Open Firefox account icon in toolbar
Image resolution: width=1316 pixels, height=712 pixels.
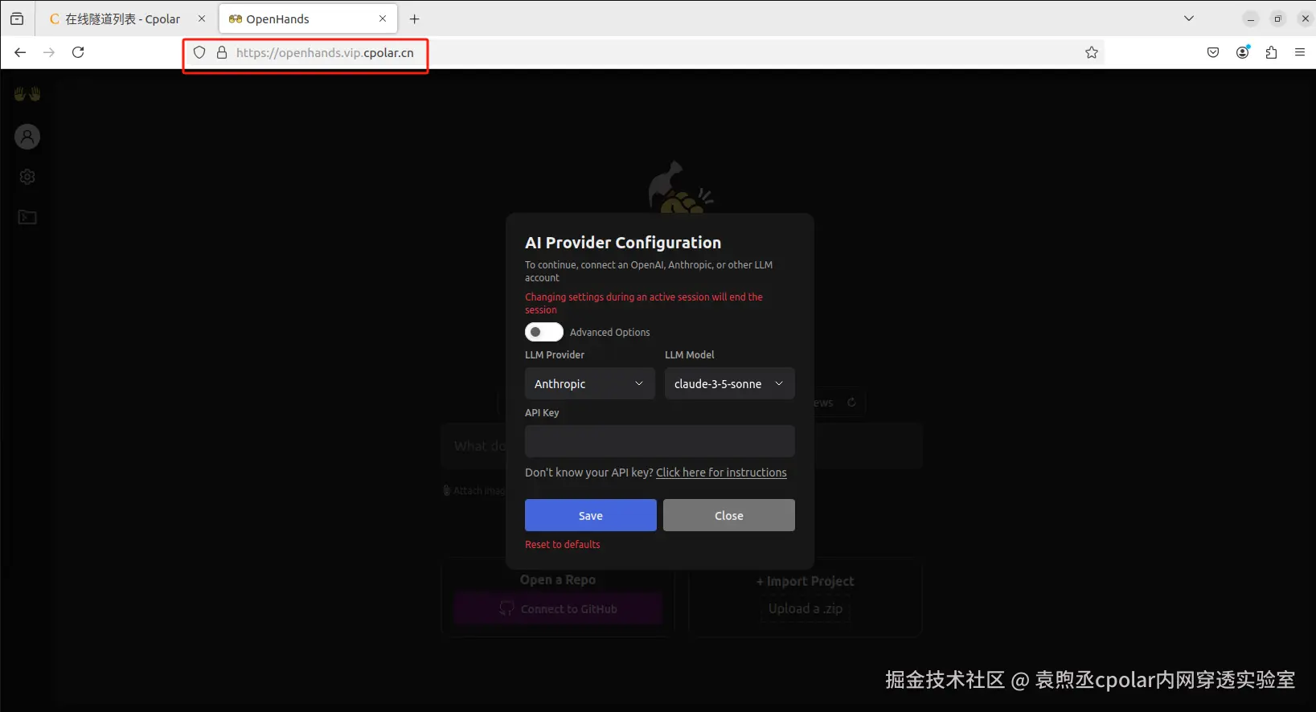[x=1243, y=52]
